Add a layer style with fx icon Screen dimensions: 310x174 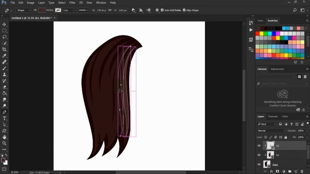pyautogui.click(x=271, y=171)
